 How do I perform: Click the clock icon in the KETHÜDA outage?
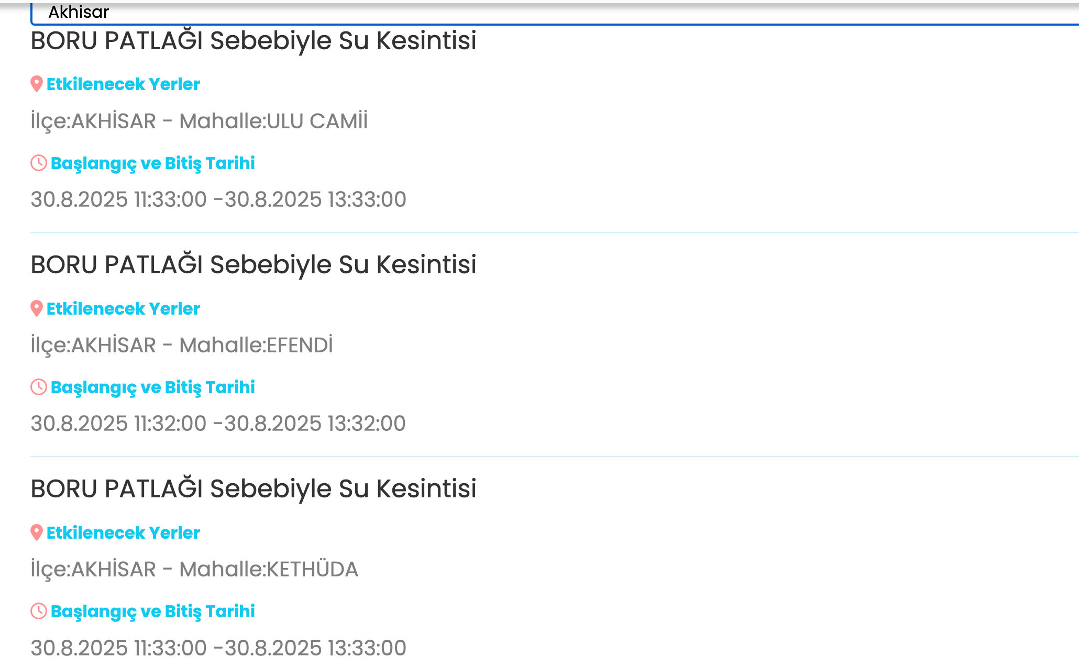click(x=39, y=611)
